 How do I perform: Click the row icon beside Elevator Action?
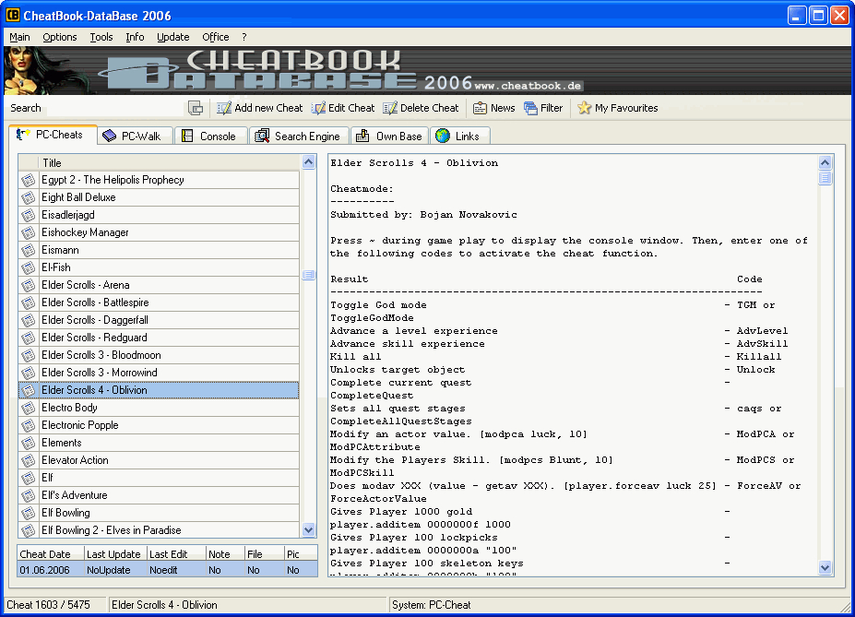[29, 460]
